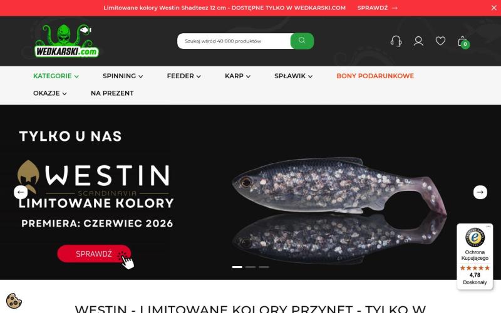The height and width of the screenshot is (313, 501).
Task: Click BONY PODARUNKOWE link
Action: [x=375, y=76]
